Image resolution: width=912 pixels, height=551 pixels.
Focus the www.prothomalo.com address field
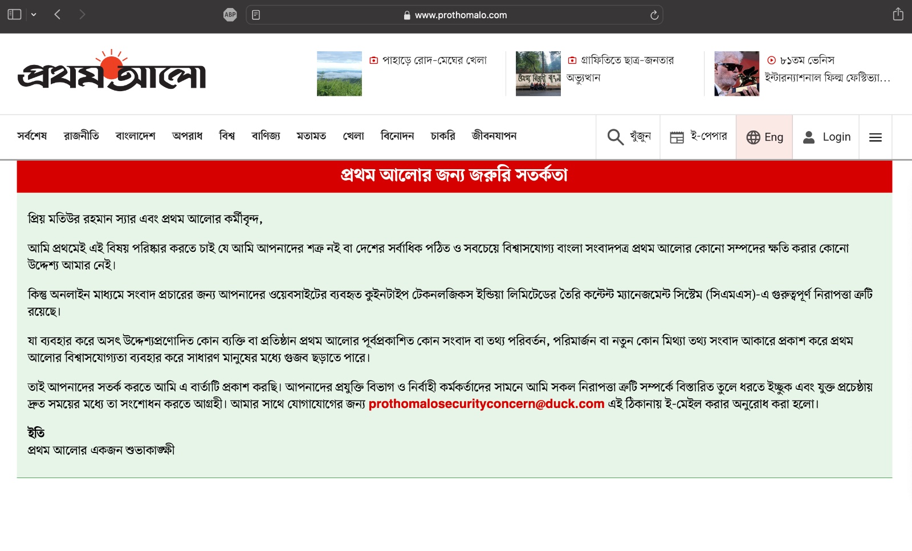click(454, 15)
